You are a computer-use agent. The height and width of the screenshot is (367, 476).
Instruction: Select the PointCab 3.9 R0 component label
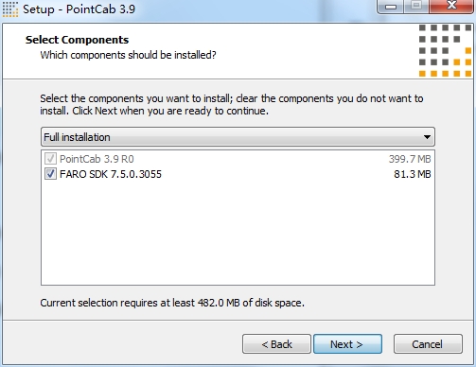97,159
